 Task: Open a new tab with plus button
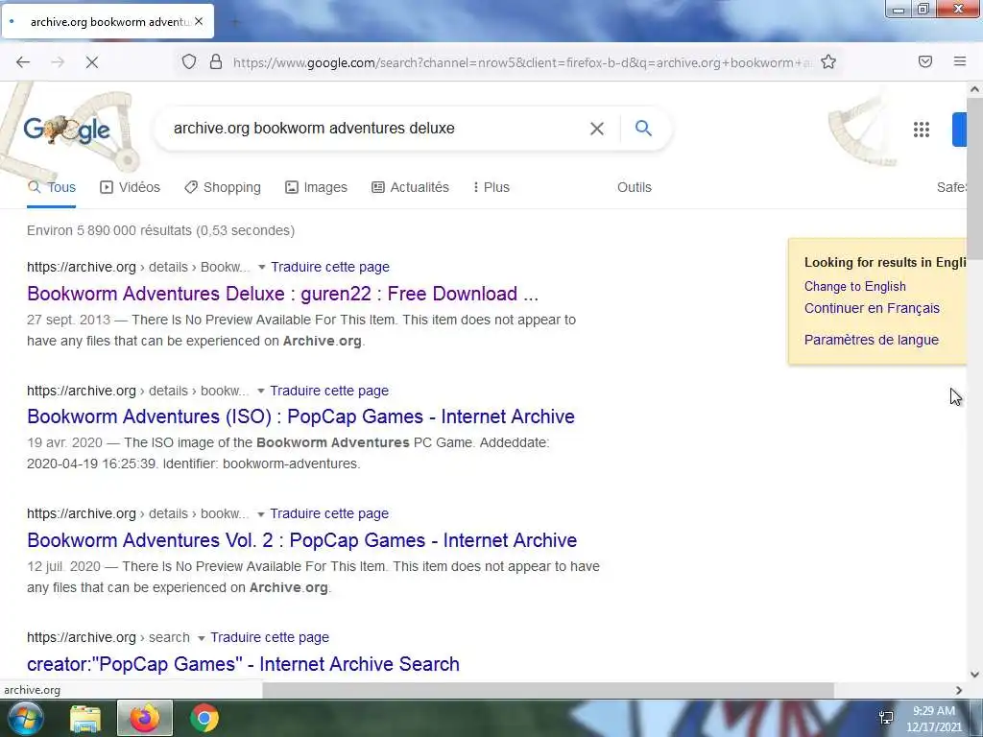click(x=235, y=22)
